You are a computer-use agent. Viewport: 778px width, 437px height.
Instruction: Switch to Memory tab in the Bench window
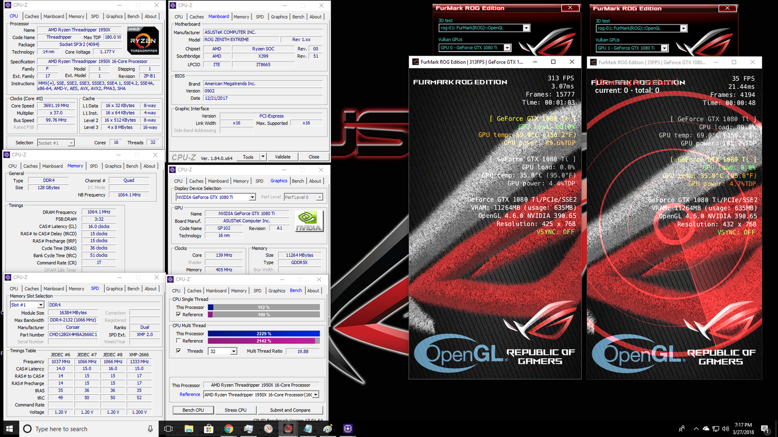239,291
